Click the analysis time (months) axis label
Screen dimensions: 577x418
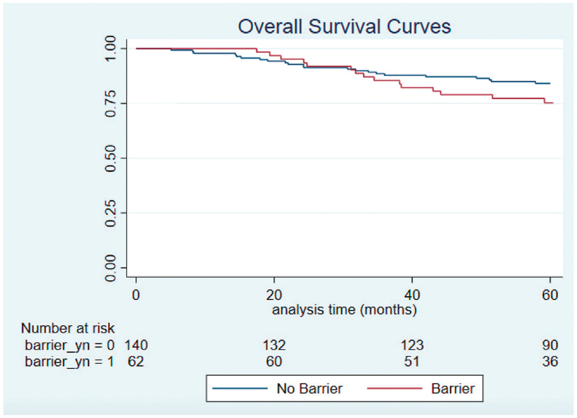(344, 310)
